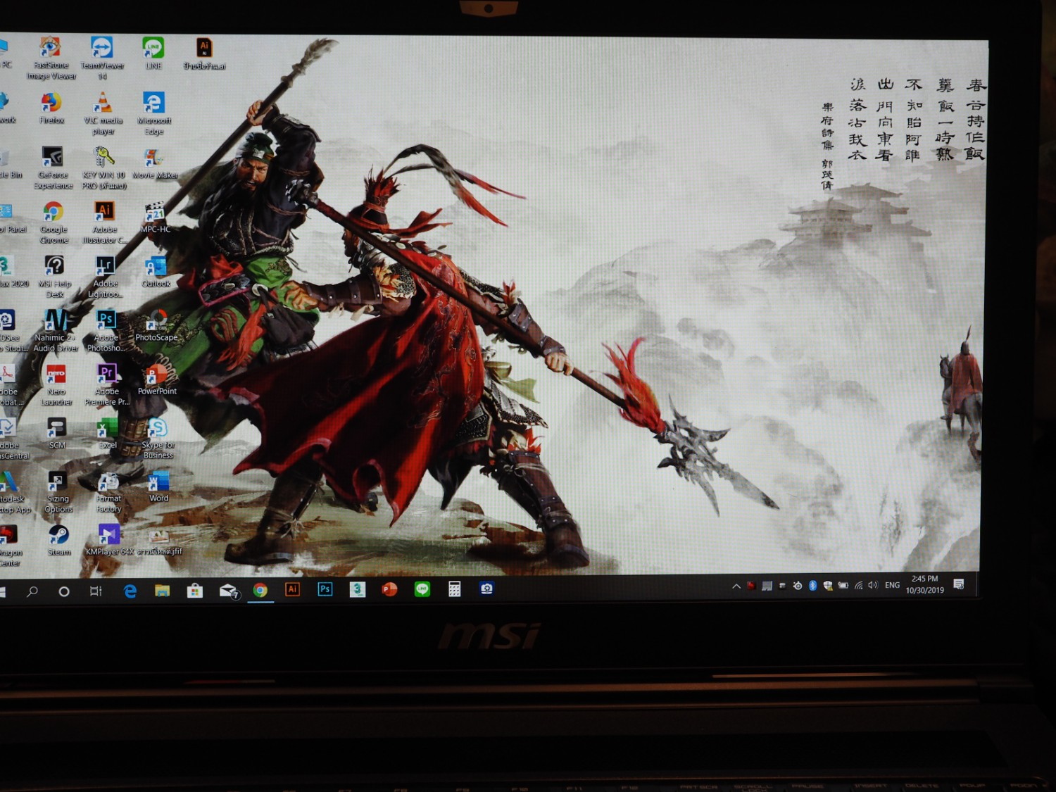Open volume control in system tray
This screenshot has height=792, width=1056.
pyautogui.click(x=874, y=585)
